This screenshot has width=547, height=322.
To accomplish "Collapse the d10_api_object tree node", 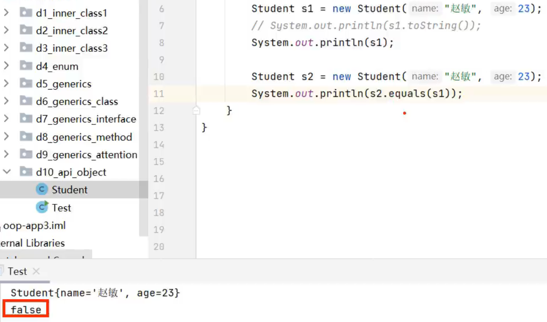I will [x=7, y=172].
